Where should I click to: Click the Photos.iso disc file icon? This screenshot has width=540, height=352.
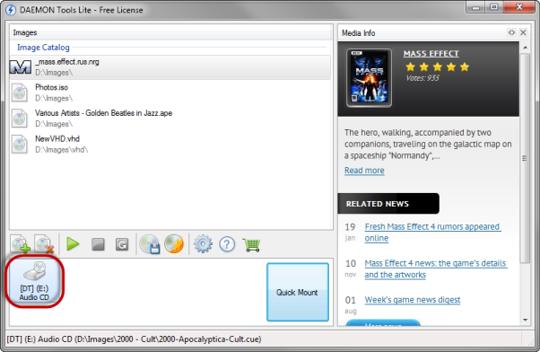point(20,92)
